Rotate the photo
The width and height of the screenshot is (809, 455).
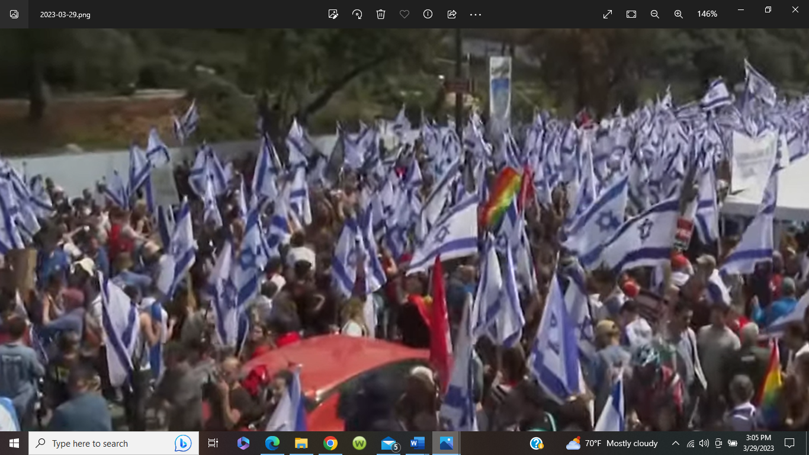coord(357,14)
